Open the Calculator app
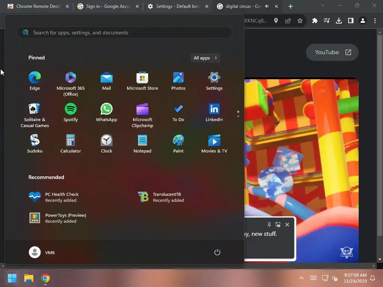 coord(71,144)
